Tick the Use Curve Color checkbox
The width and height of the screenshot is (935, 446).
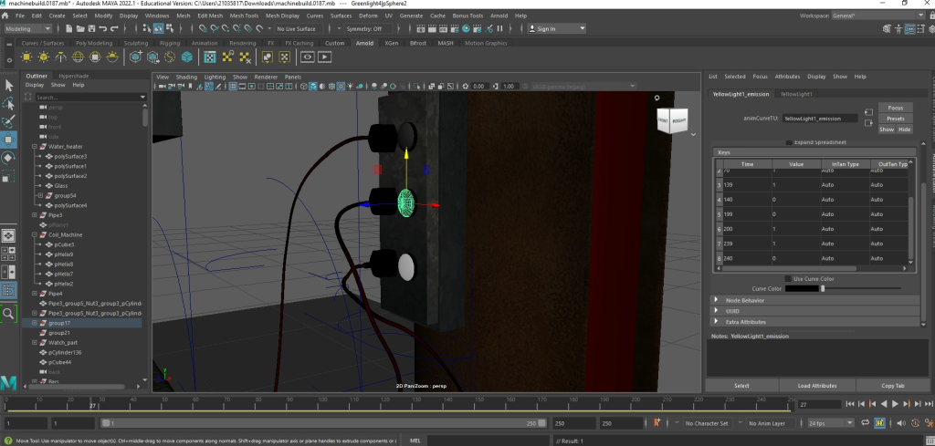(789, 278)
